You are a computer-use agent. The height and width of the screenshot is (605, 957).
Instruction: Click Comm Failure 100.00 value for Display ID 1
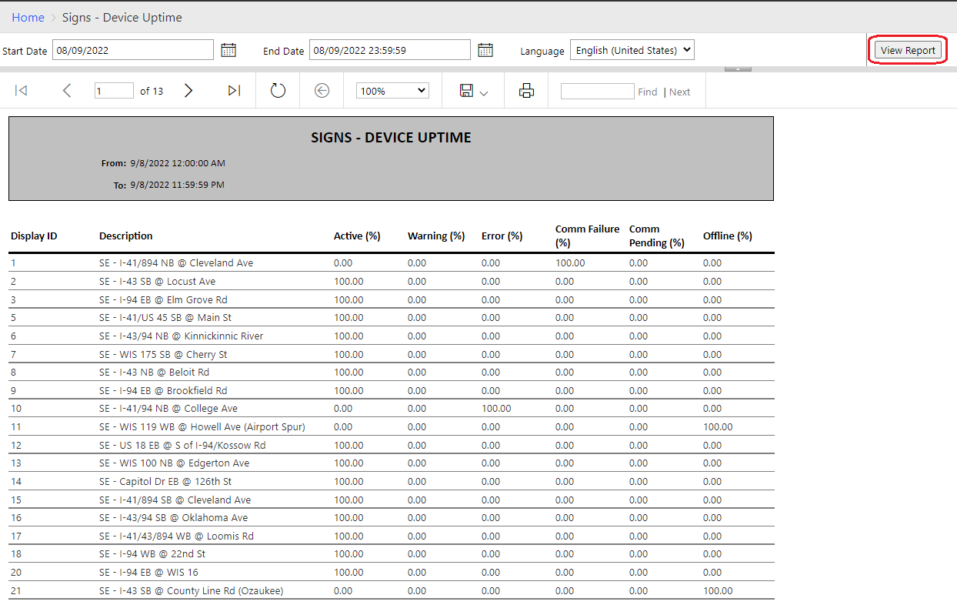pyautogui.click(x=570, y=263)
